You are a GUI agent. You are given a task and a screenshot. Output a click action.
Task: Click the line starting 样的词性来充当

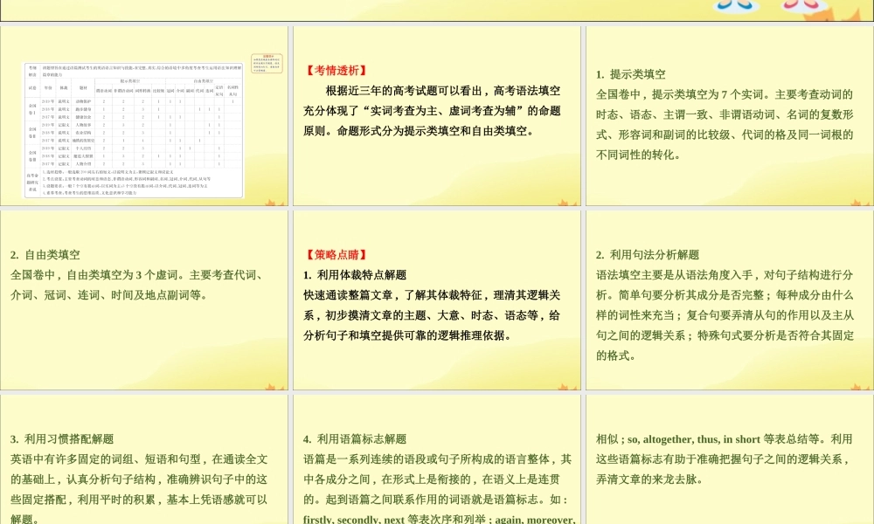coord(725,315)
